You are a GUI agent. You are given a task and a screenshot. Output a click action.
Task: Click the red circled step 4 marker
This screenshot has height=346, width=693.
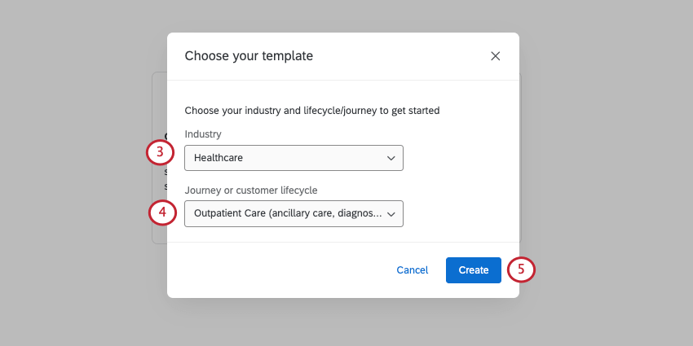[x=162, y=213]
